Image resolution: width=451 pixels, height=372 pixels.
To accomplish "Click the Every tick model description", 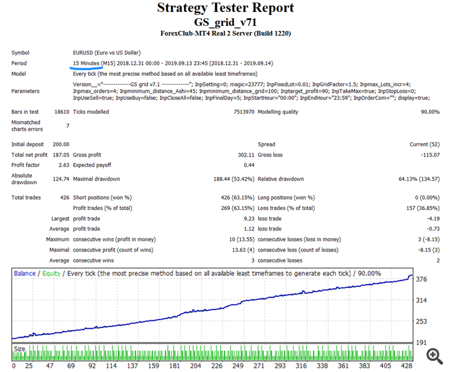I will pyautogui.click(x=165, y=74).
